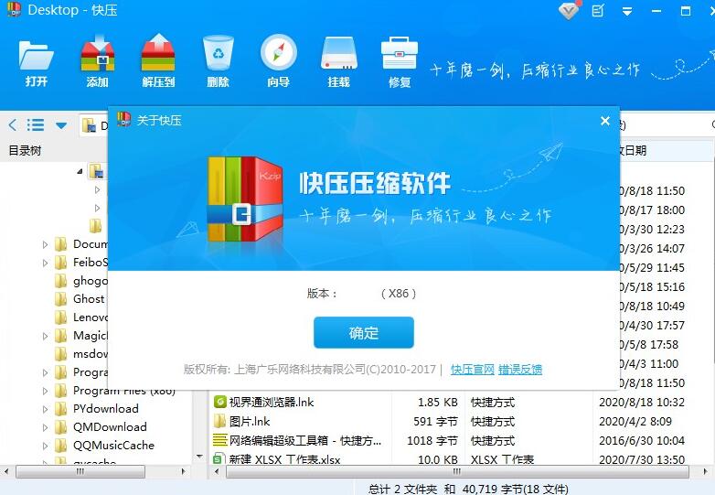This screenshot has width=715, height=495.
Task: Expand the Progra... folder tree node
Action: pos(45,372)
